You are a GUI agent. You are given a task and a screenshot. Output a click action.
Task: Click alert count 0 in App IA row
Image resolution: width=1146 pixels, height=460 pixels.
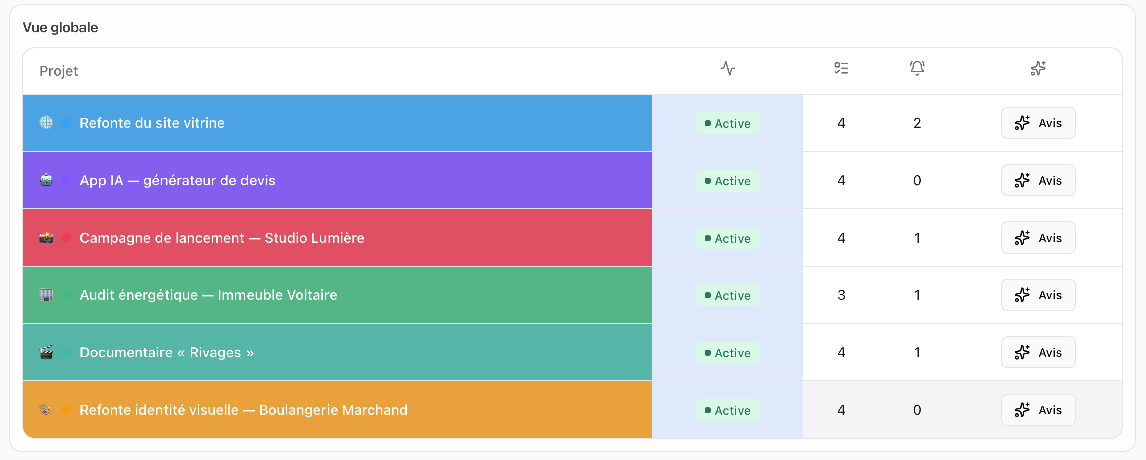coord(917,180)
